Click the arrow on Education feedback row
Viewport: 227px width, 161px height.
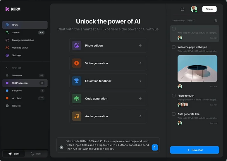click(140, 81)
